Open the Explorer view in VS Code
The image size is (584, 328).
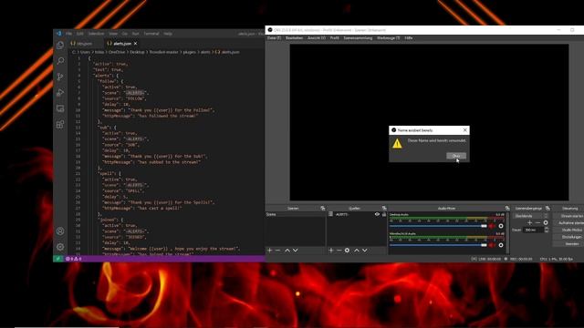click(x=60, y=45)
